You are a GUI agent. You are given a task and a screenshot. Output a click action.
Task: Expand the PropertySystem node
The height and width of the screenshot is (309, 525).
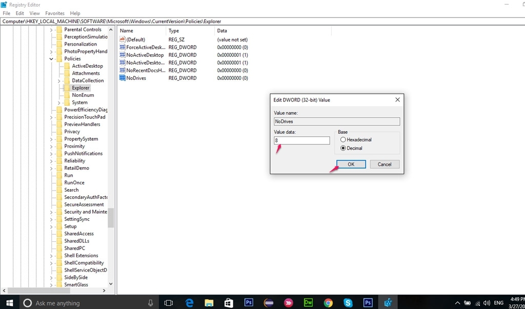pos(51,139)
